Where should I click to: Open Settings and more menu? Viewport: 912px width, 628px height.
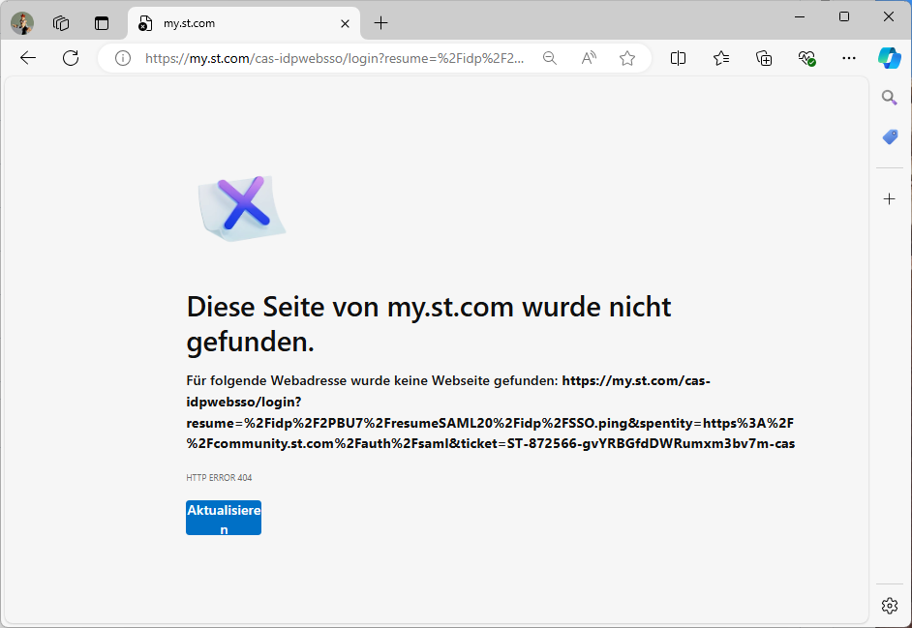[849, 58]
